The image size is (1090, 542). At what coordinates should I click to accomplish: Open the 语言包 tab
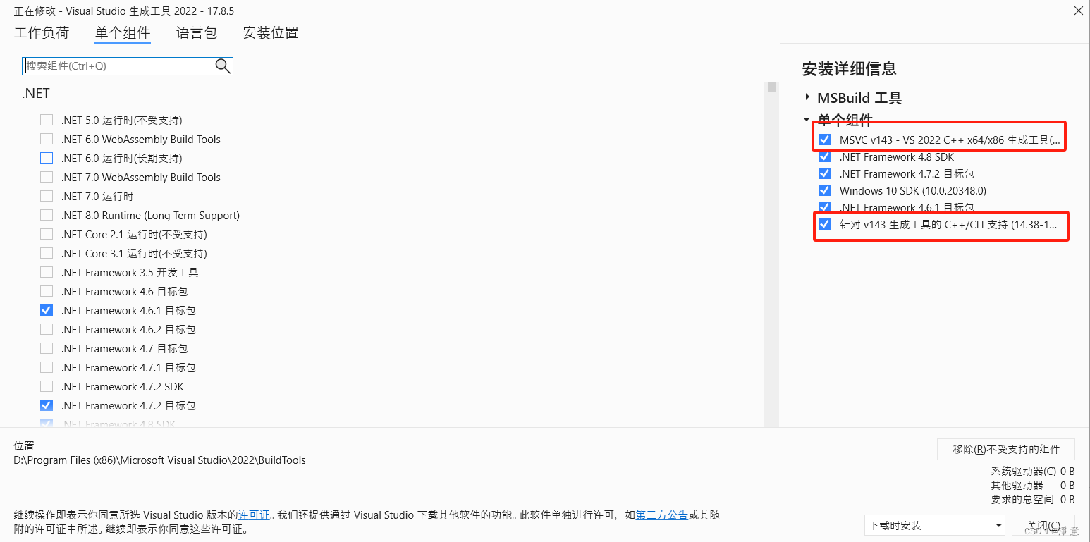[197, 32]
